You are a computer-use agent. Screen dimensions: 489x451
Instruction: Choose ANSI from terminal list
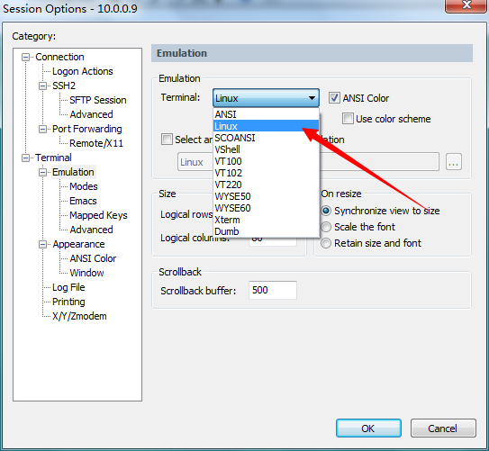click(x=266, y=114)
